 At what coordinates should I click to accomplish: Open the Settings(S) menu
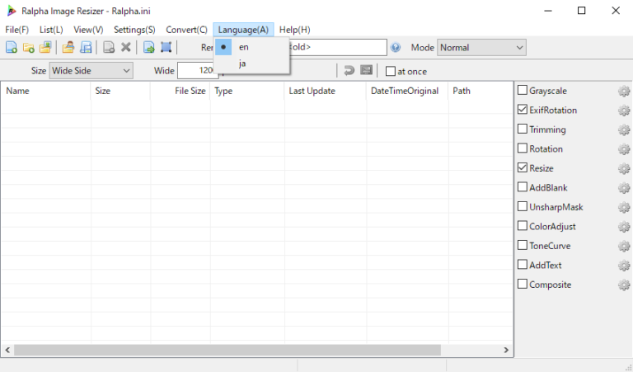click(x=134, y=30)
